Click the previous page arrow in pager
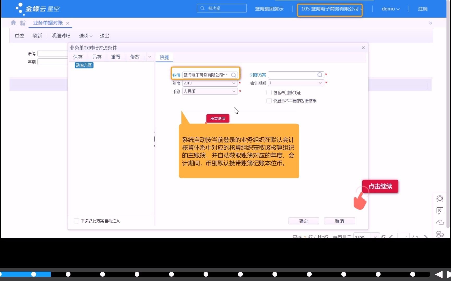This screenshot has height=281, width=451. 391,237
